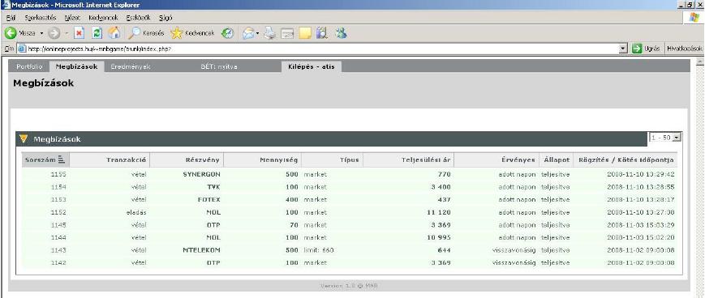
Task: Click the Mennyiség column header
Action: 262,160
